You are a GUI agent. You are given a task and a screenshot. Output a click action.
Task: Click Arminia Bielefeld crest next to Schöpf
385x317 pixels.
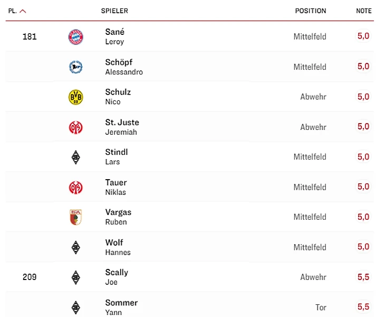[76, 67]
